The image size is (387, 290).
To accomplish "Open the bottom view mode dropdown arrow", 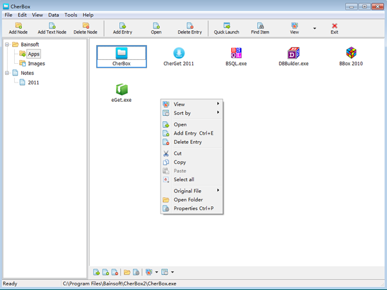I will click(x=157, y=272).
